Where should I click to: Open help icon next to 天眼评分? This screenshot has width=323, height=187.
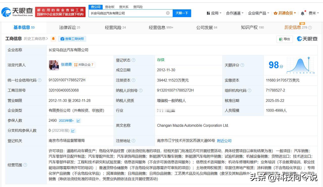pyautogui.click(x=242, y=65)
